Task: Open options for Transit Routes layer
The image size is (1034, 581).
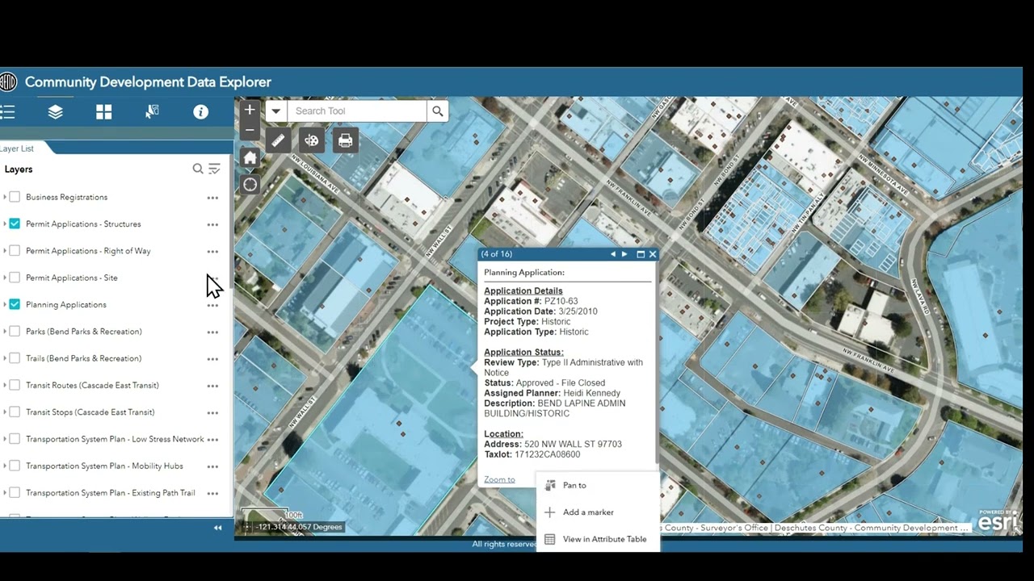Action: (x=212, y=386)
